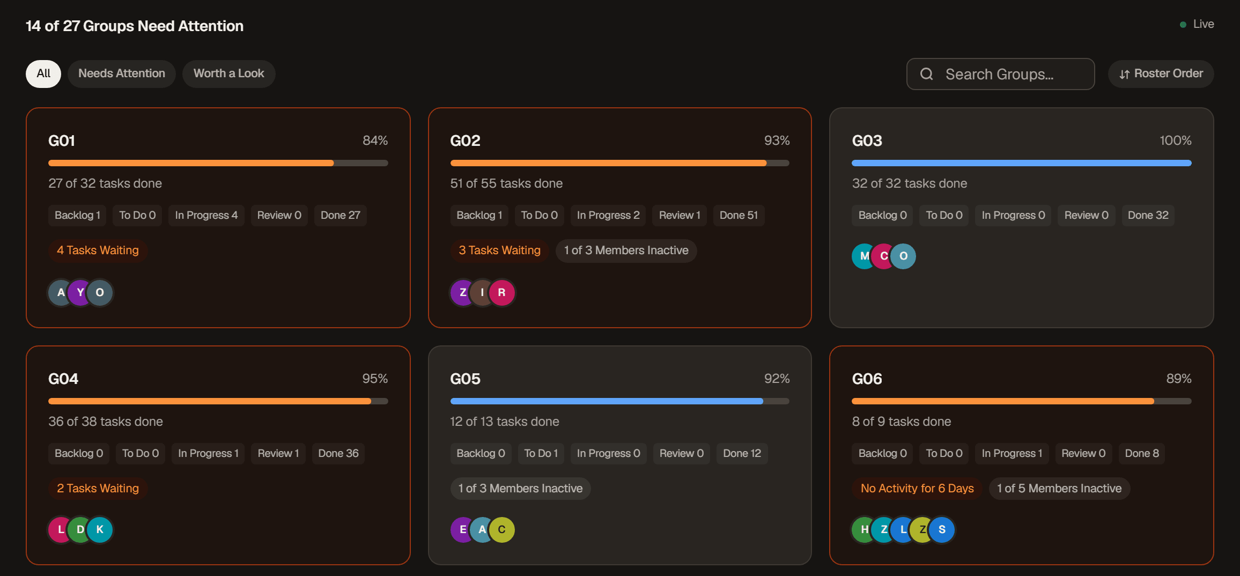Switch to the Needs Attention filter
This screenshot has width=1240, height=576.
point(122,73)
